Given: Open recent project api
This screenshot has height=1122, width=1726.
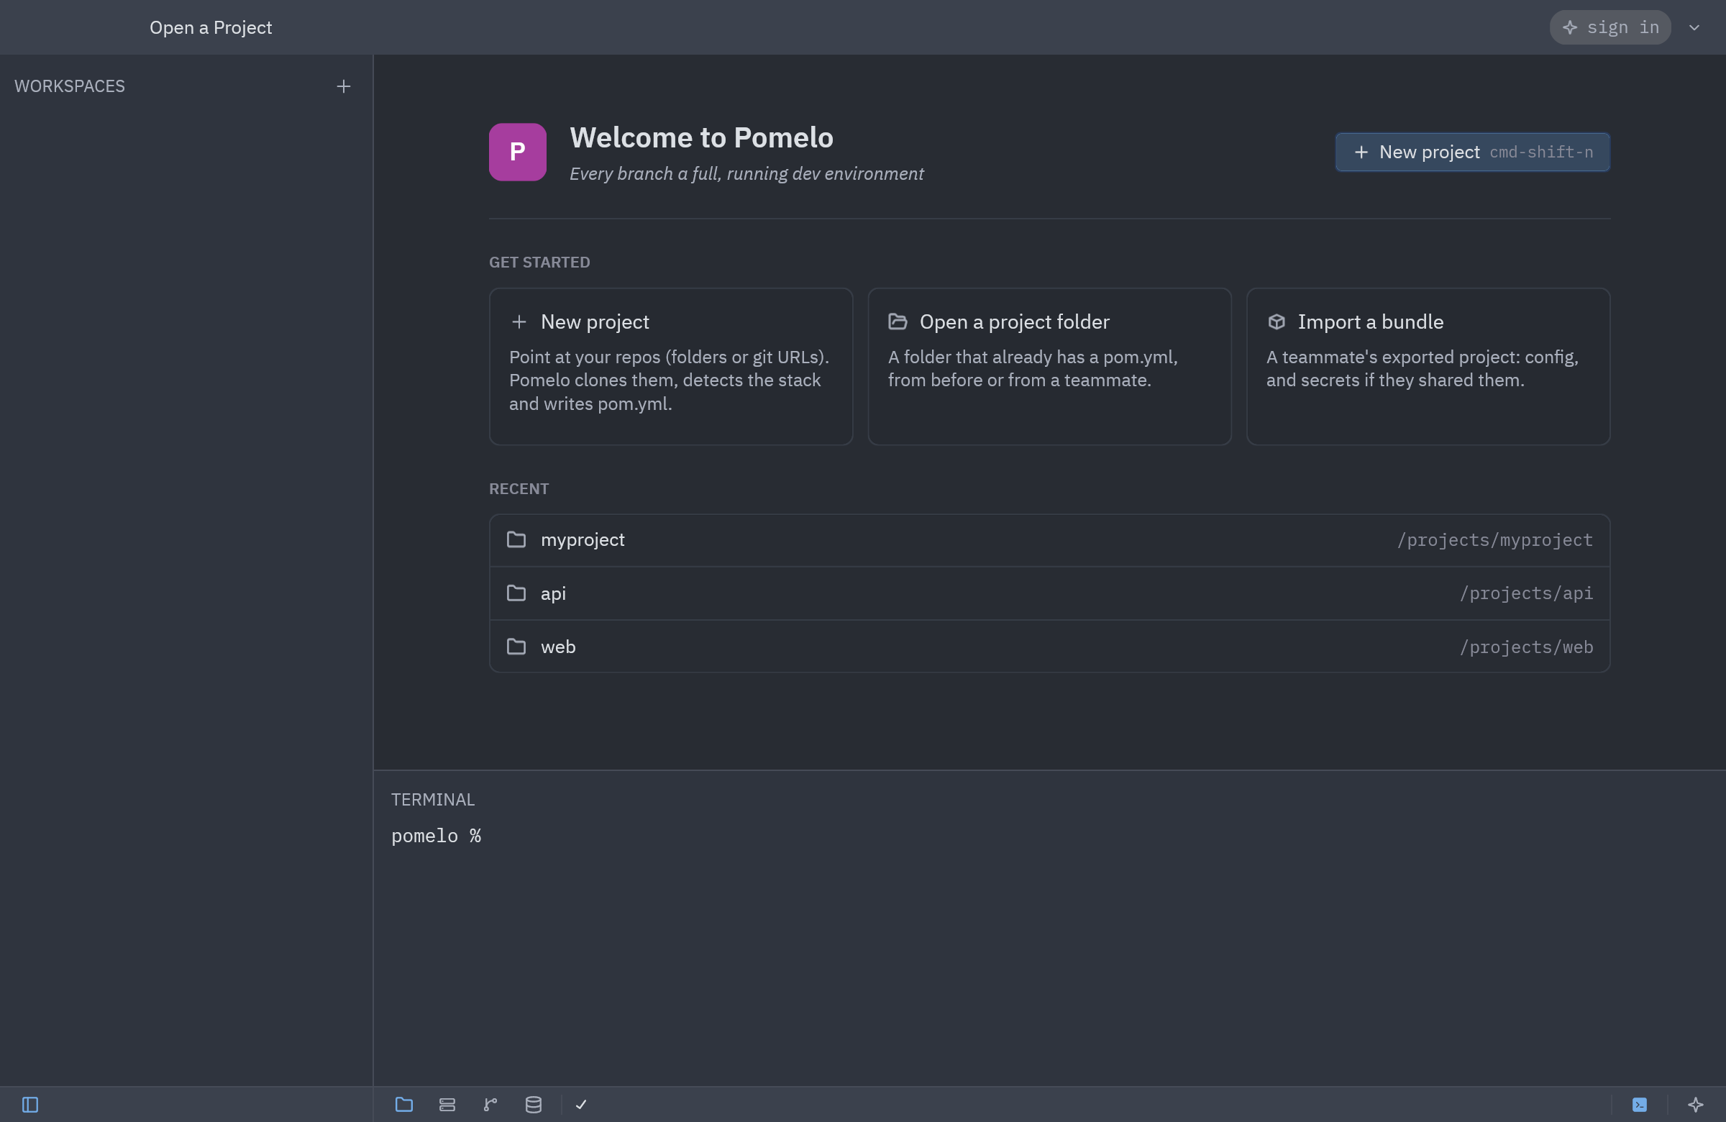Looking at the screenshot, I should [x=1049, y=593].
